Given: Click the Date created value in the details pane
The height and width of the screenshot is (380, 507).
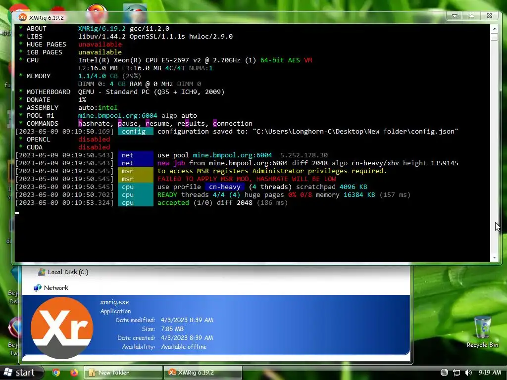Looking at the screenshot, I should click(187, 337).
